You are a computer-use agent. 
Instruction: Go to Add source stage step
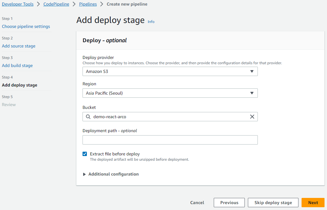pos(19,46)
